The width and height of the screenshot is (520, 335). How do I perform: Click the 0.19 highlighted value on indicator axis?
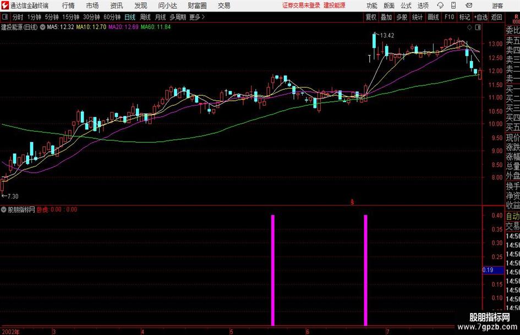point(493,270)
